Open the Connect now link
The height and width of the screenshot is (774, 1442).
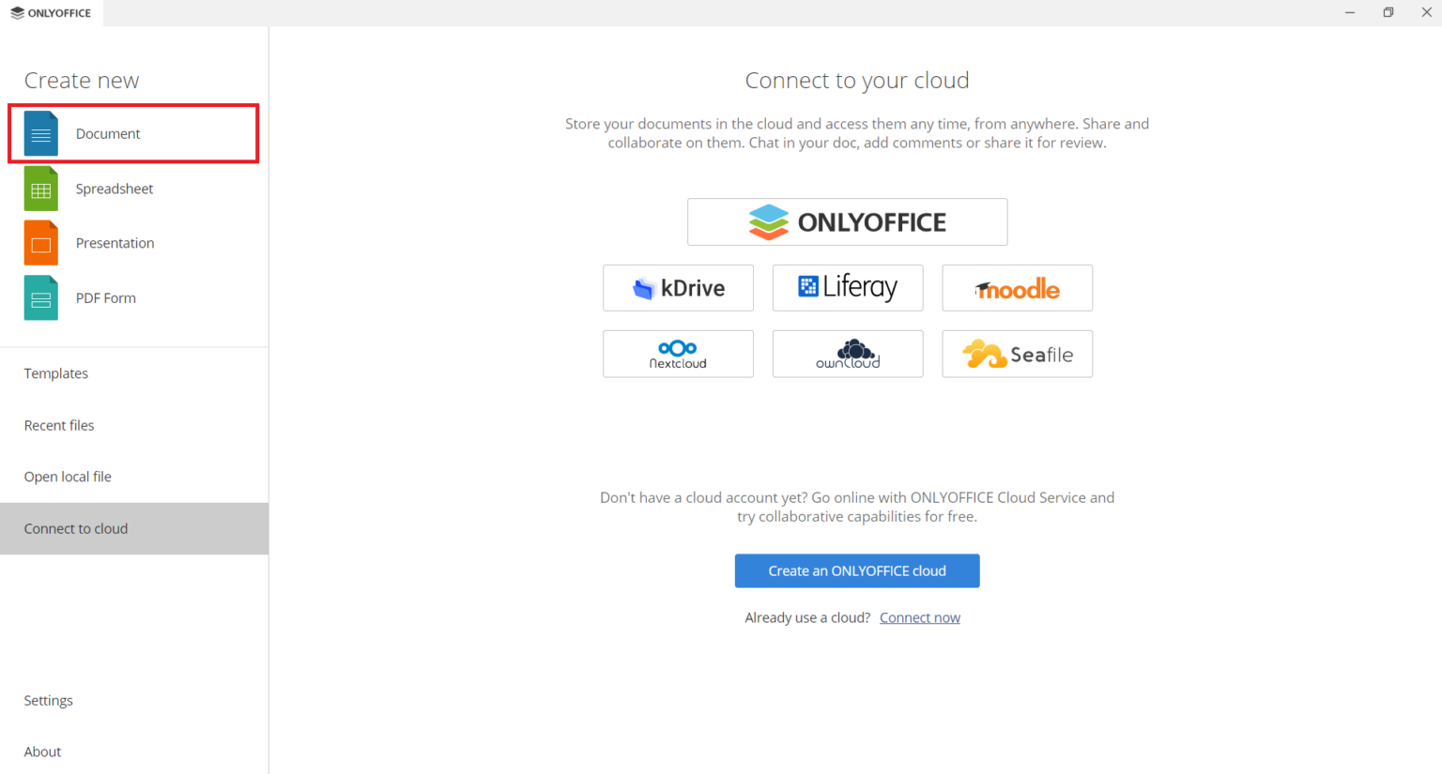[919, 617]
